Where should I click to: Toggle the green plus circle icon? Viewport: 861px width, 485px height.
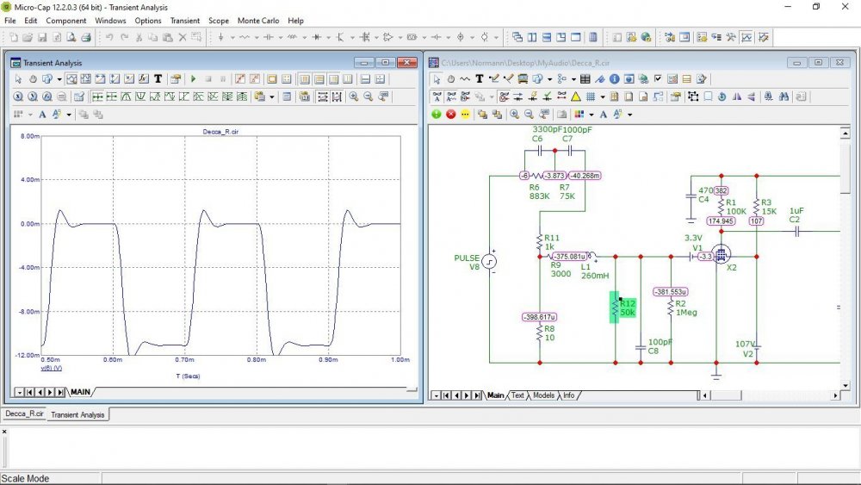(x=437, y=114)
